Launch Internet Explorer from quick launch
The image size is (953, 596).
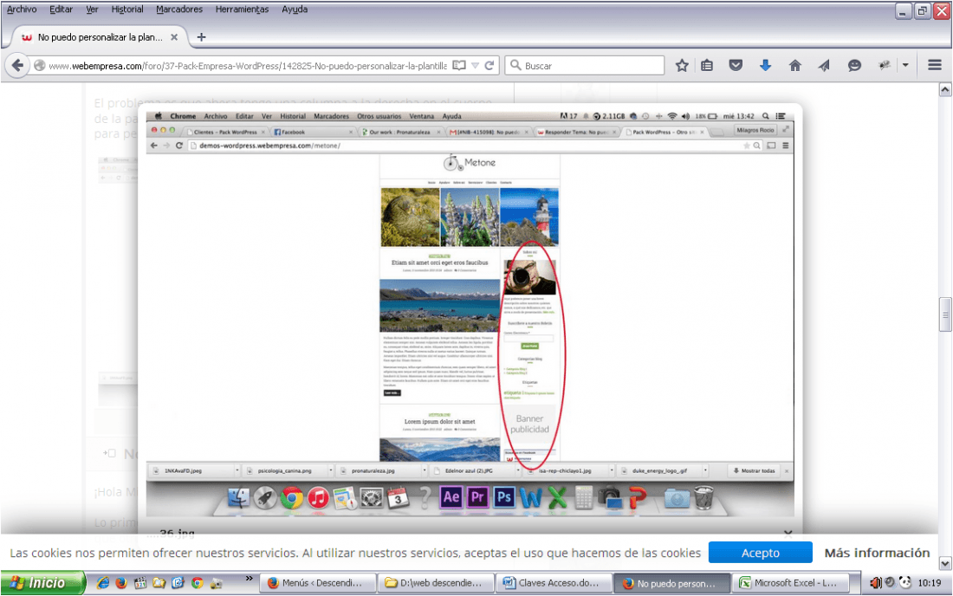tap(103, 583)
